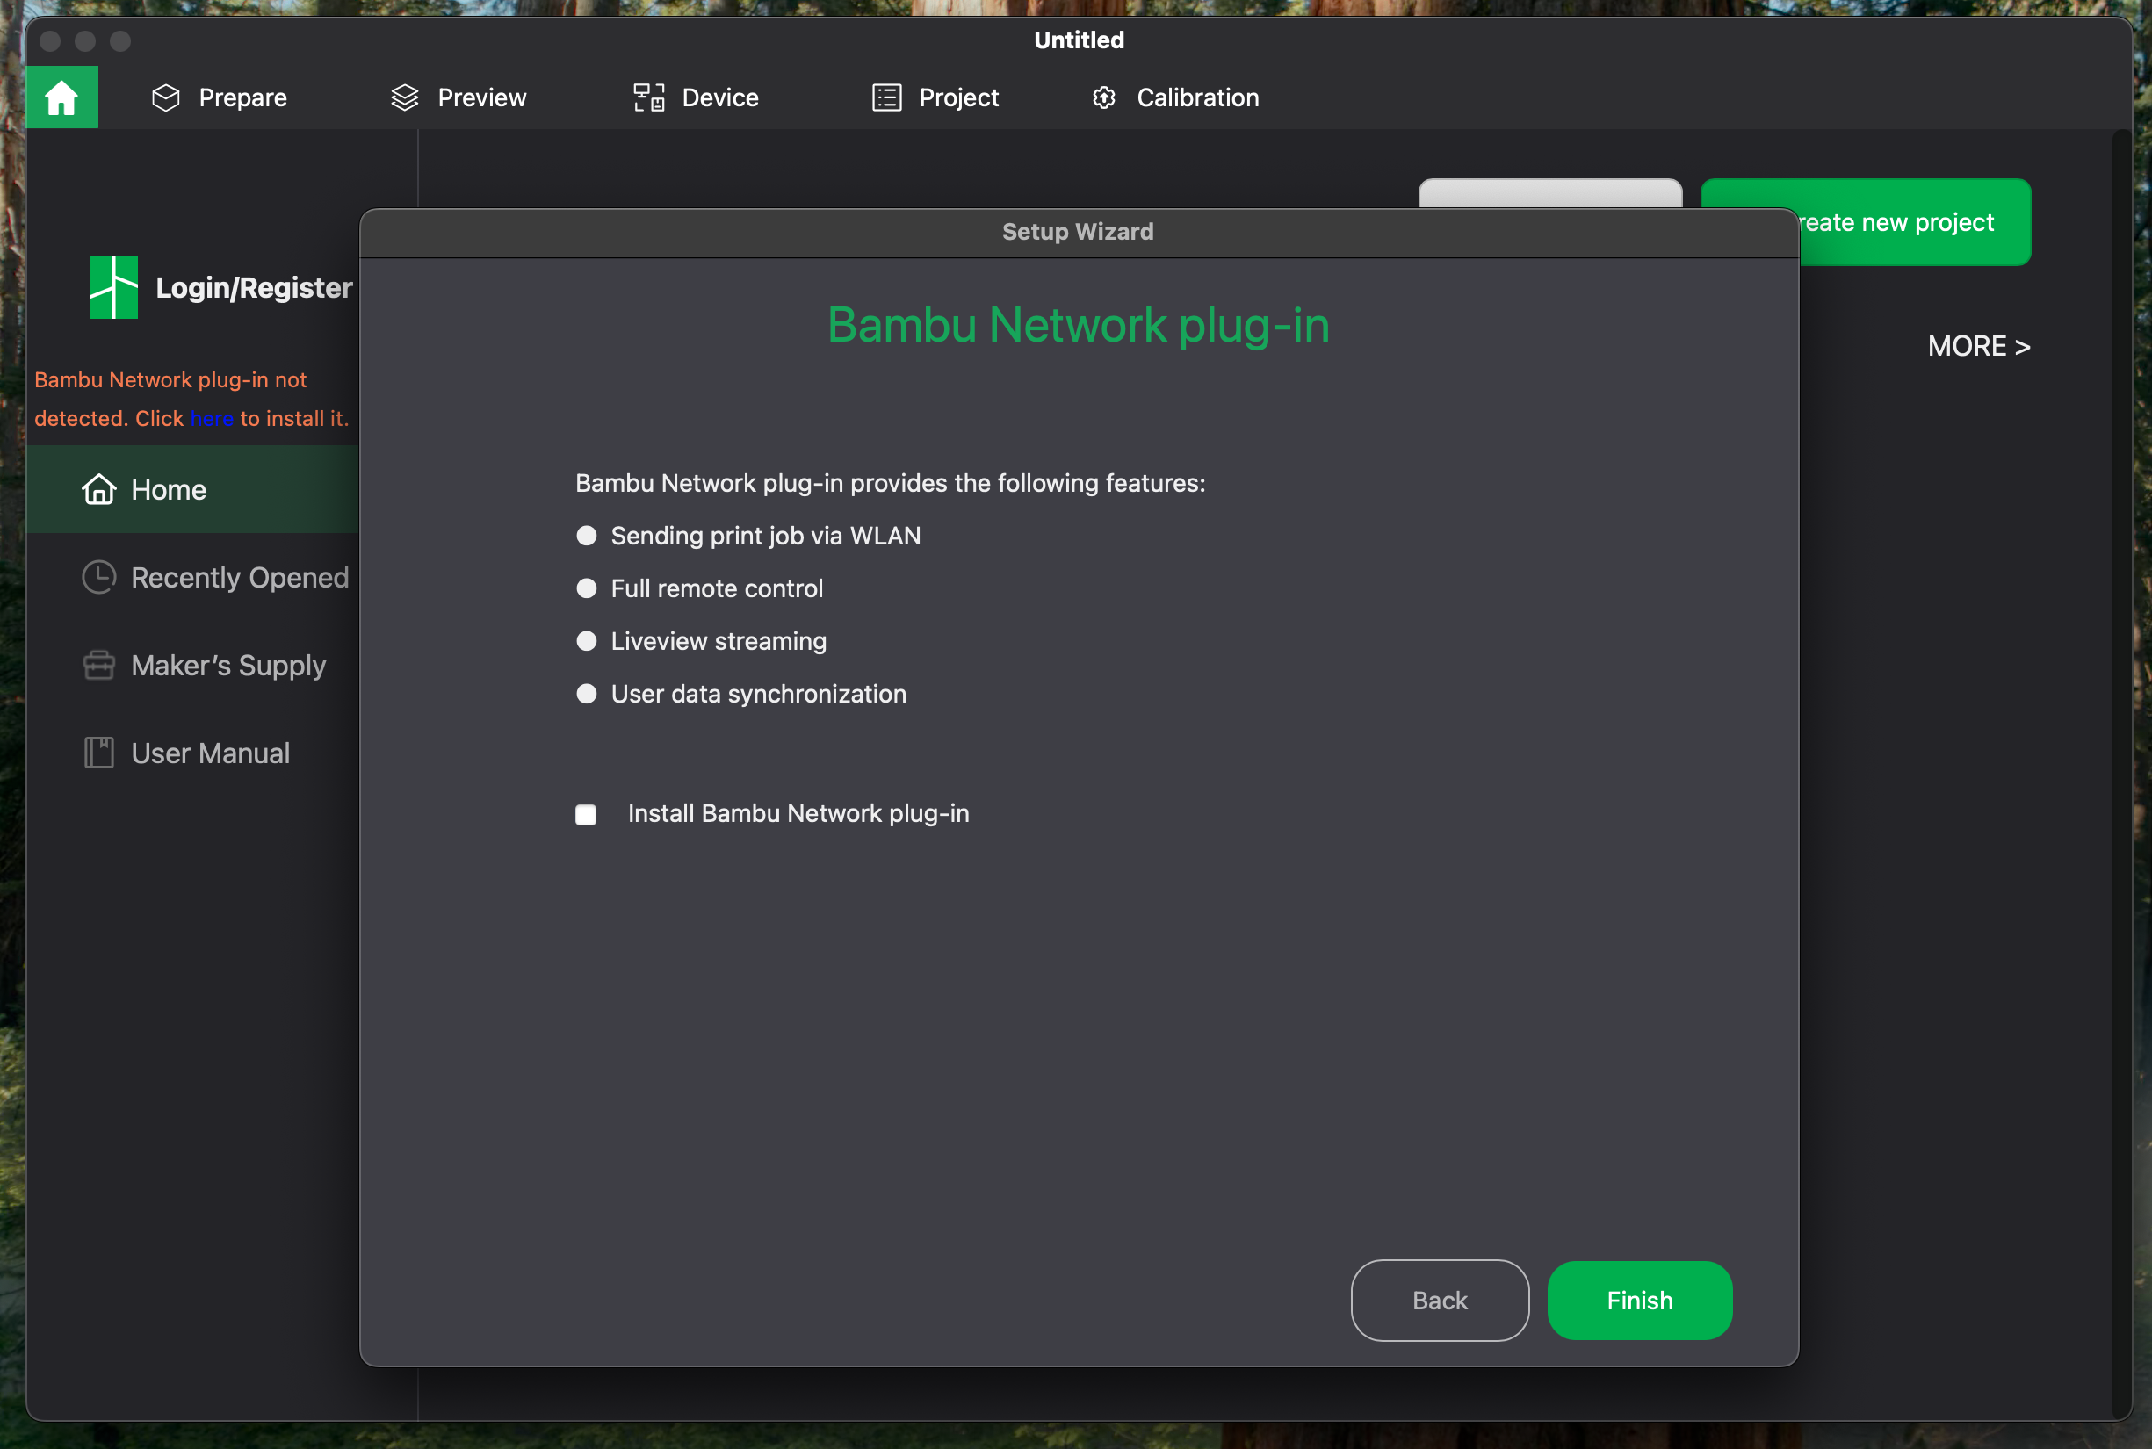2152x1449 pixels.
Task: Click the green home icon tab
Action: point(62,97)
